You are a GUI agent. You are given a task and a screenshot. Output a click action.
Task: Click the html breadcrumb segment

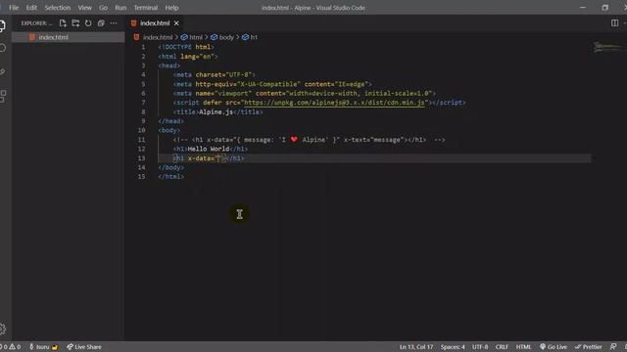tap(196, 37)
